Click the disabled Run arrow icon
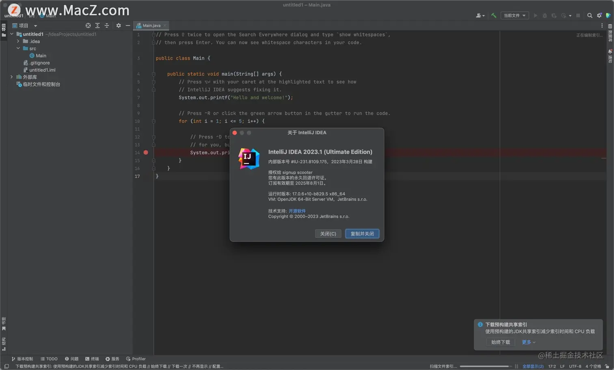This screenshot has height=370, width=614. [535, 15]
